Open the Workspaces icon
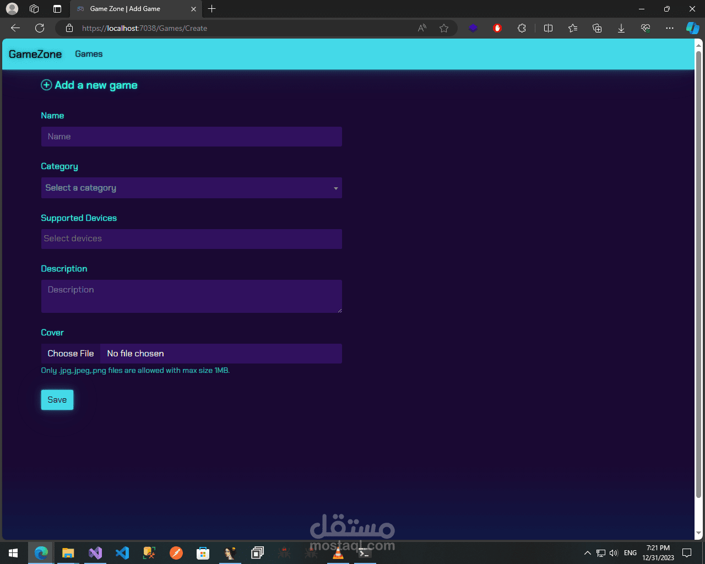The image size is (705, 564). pos(34,9)
